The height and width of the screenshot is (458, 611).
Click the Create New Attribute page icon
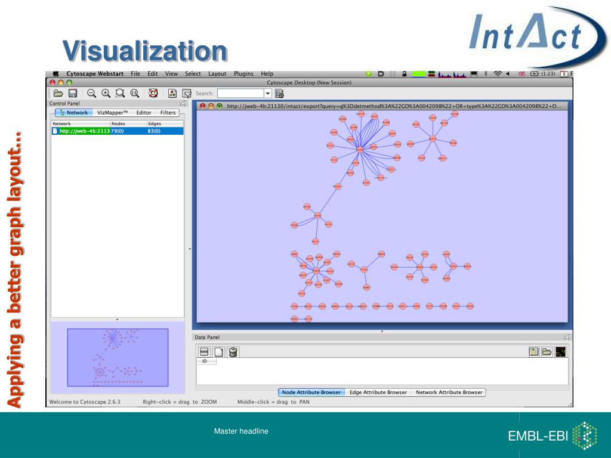pyautogui.click(x=218, y=352)
